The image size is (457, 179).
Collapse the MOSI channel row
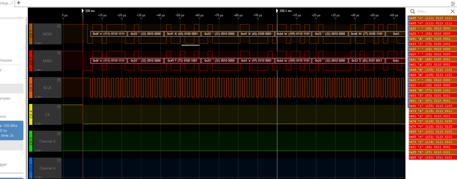[59, 26]
